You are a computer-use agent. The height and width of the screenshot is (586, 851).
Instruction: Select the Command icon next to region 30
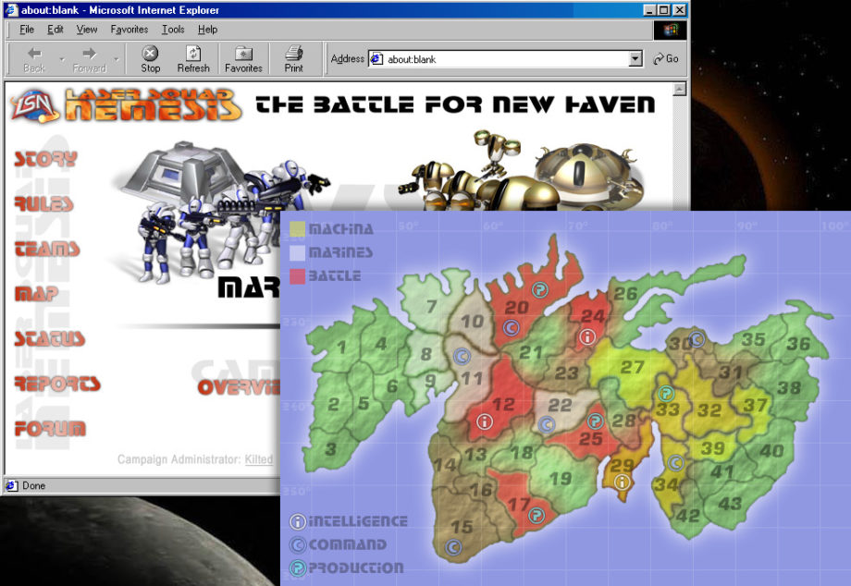click(697, 339)
